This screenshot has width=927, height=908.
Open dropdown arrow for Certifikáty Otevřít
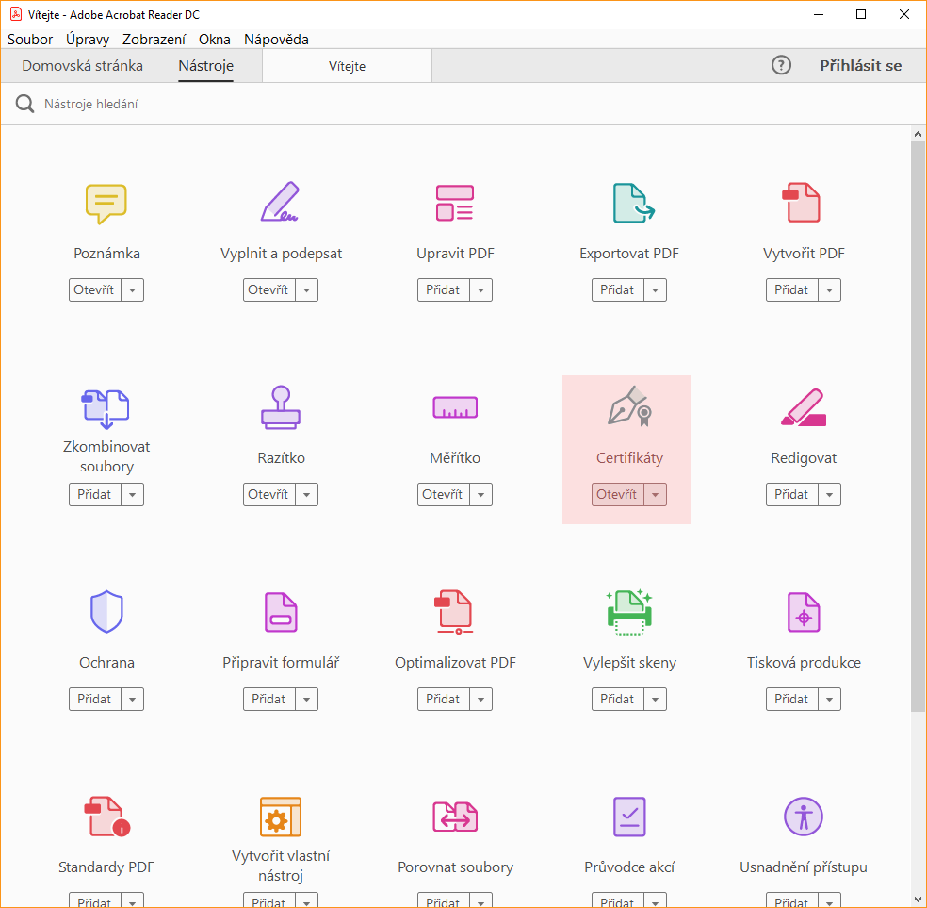point(655,494)
